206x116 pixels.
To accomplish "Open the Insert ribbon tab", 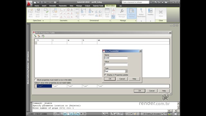I will click(44, 6).
